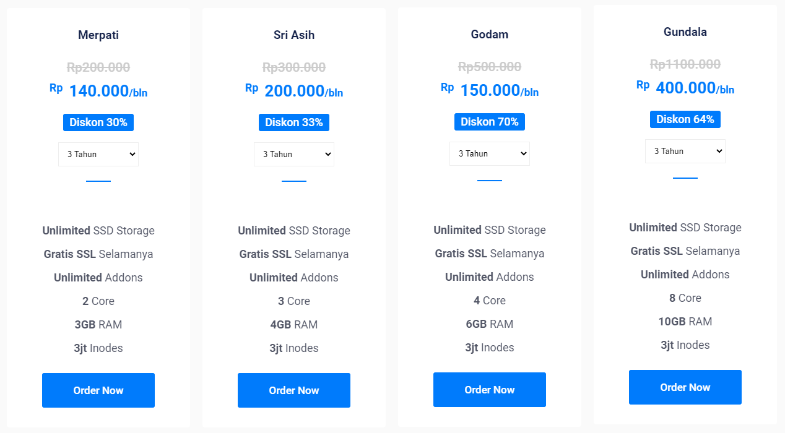Order the Godam hosting plan
Viewport: 785px width, 433px height.
tap(490, 390)
